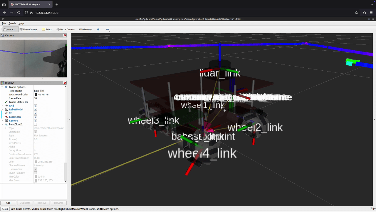Click the Displays panel icon in its title bar
The width and height of the screenshot is (376, 212).
click(x=2, y=83)
